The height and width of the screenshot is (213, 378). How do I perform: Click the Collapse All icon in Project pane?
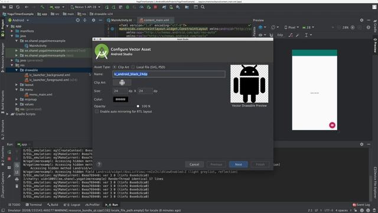coord(85,20)
